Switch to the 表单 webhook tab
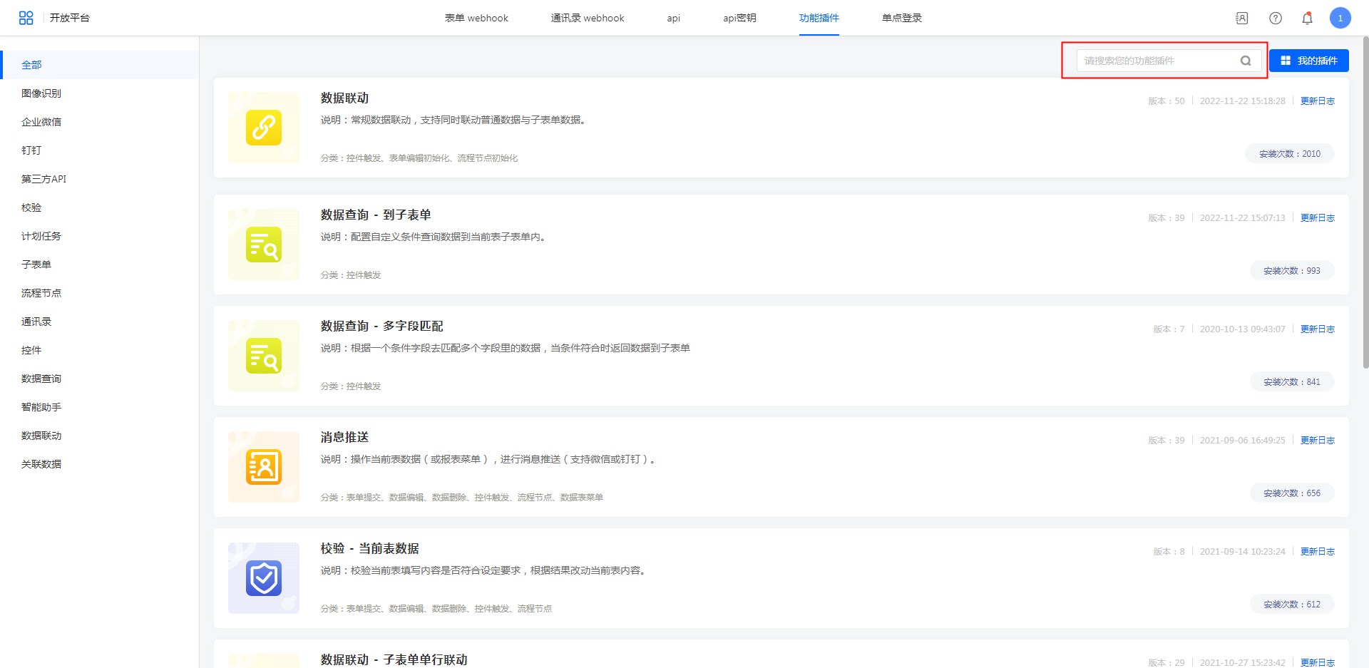The image size is (1369, 668). [476, 18]
